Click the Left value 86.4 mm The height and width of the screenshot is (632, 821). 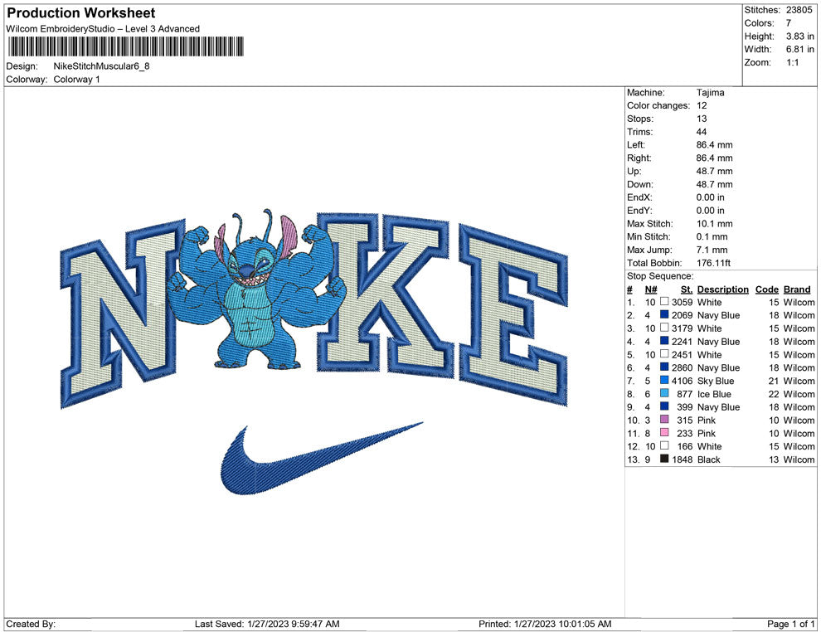coord(714,145)
